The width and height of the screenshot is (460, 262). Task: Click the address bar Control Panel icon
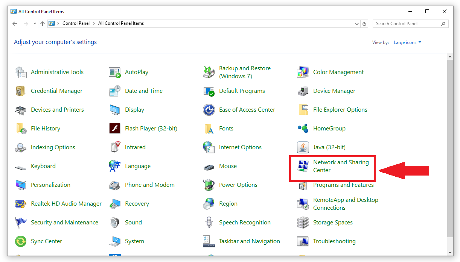click(x=52, y=23)
